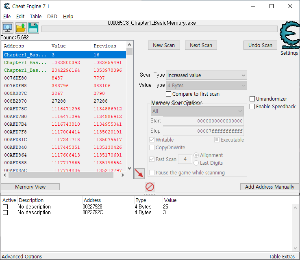This screenshot has height=260, width=300.
Task: Clear address list with the red no-entry icon
Action: [x=150, y=187]
